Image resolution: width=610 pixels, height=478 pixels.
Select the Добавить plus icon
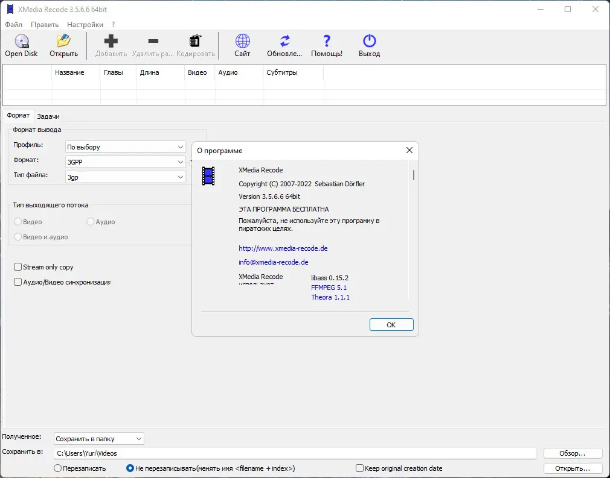(111, 42)
